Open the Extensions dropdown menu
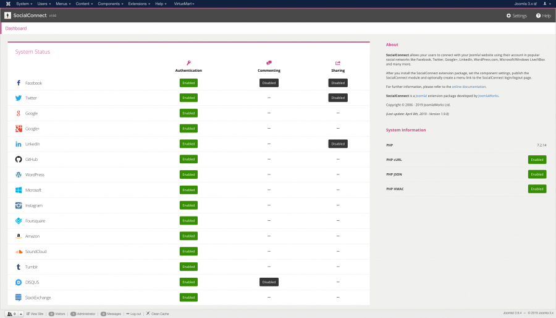Viewport: 556px width, 318px height. pos(139,4)
